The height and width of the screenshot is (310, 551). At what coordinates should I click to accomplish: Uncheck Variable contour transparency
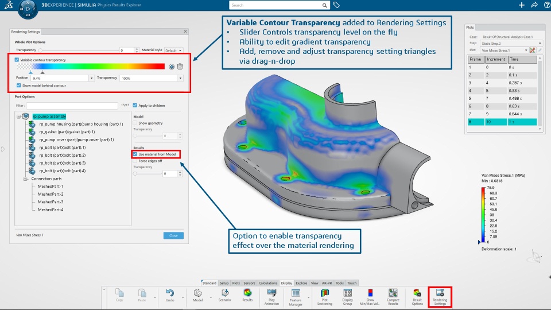coord(17,60)
